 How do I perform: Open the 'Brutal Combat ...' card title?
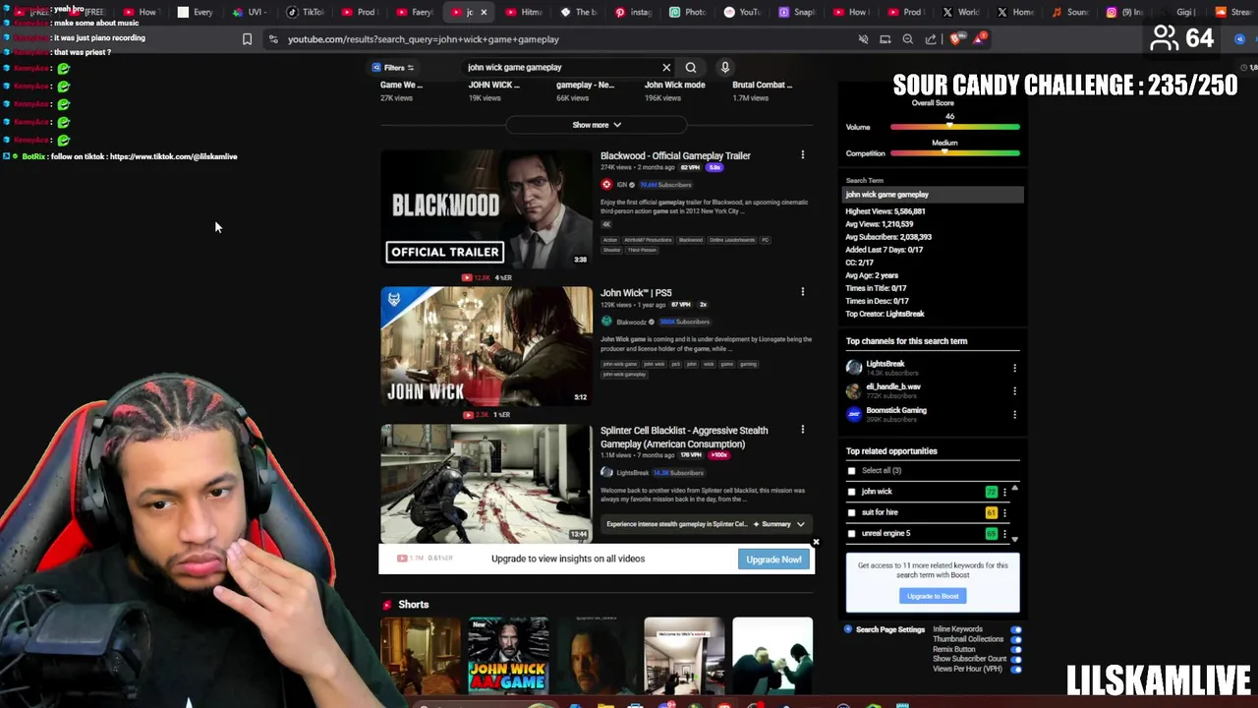[762, 85]
